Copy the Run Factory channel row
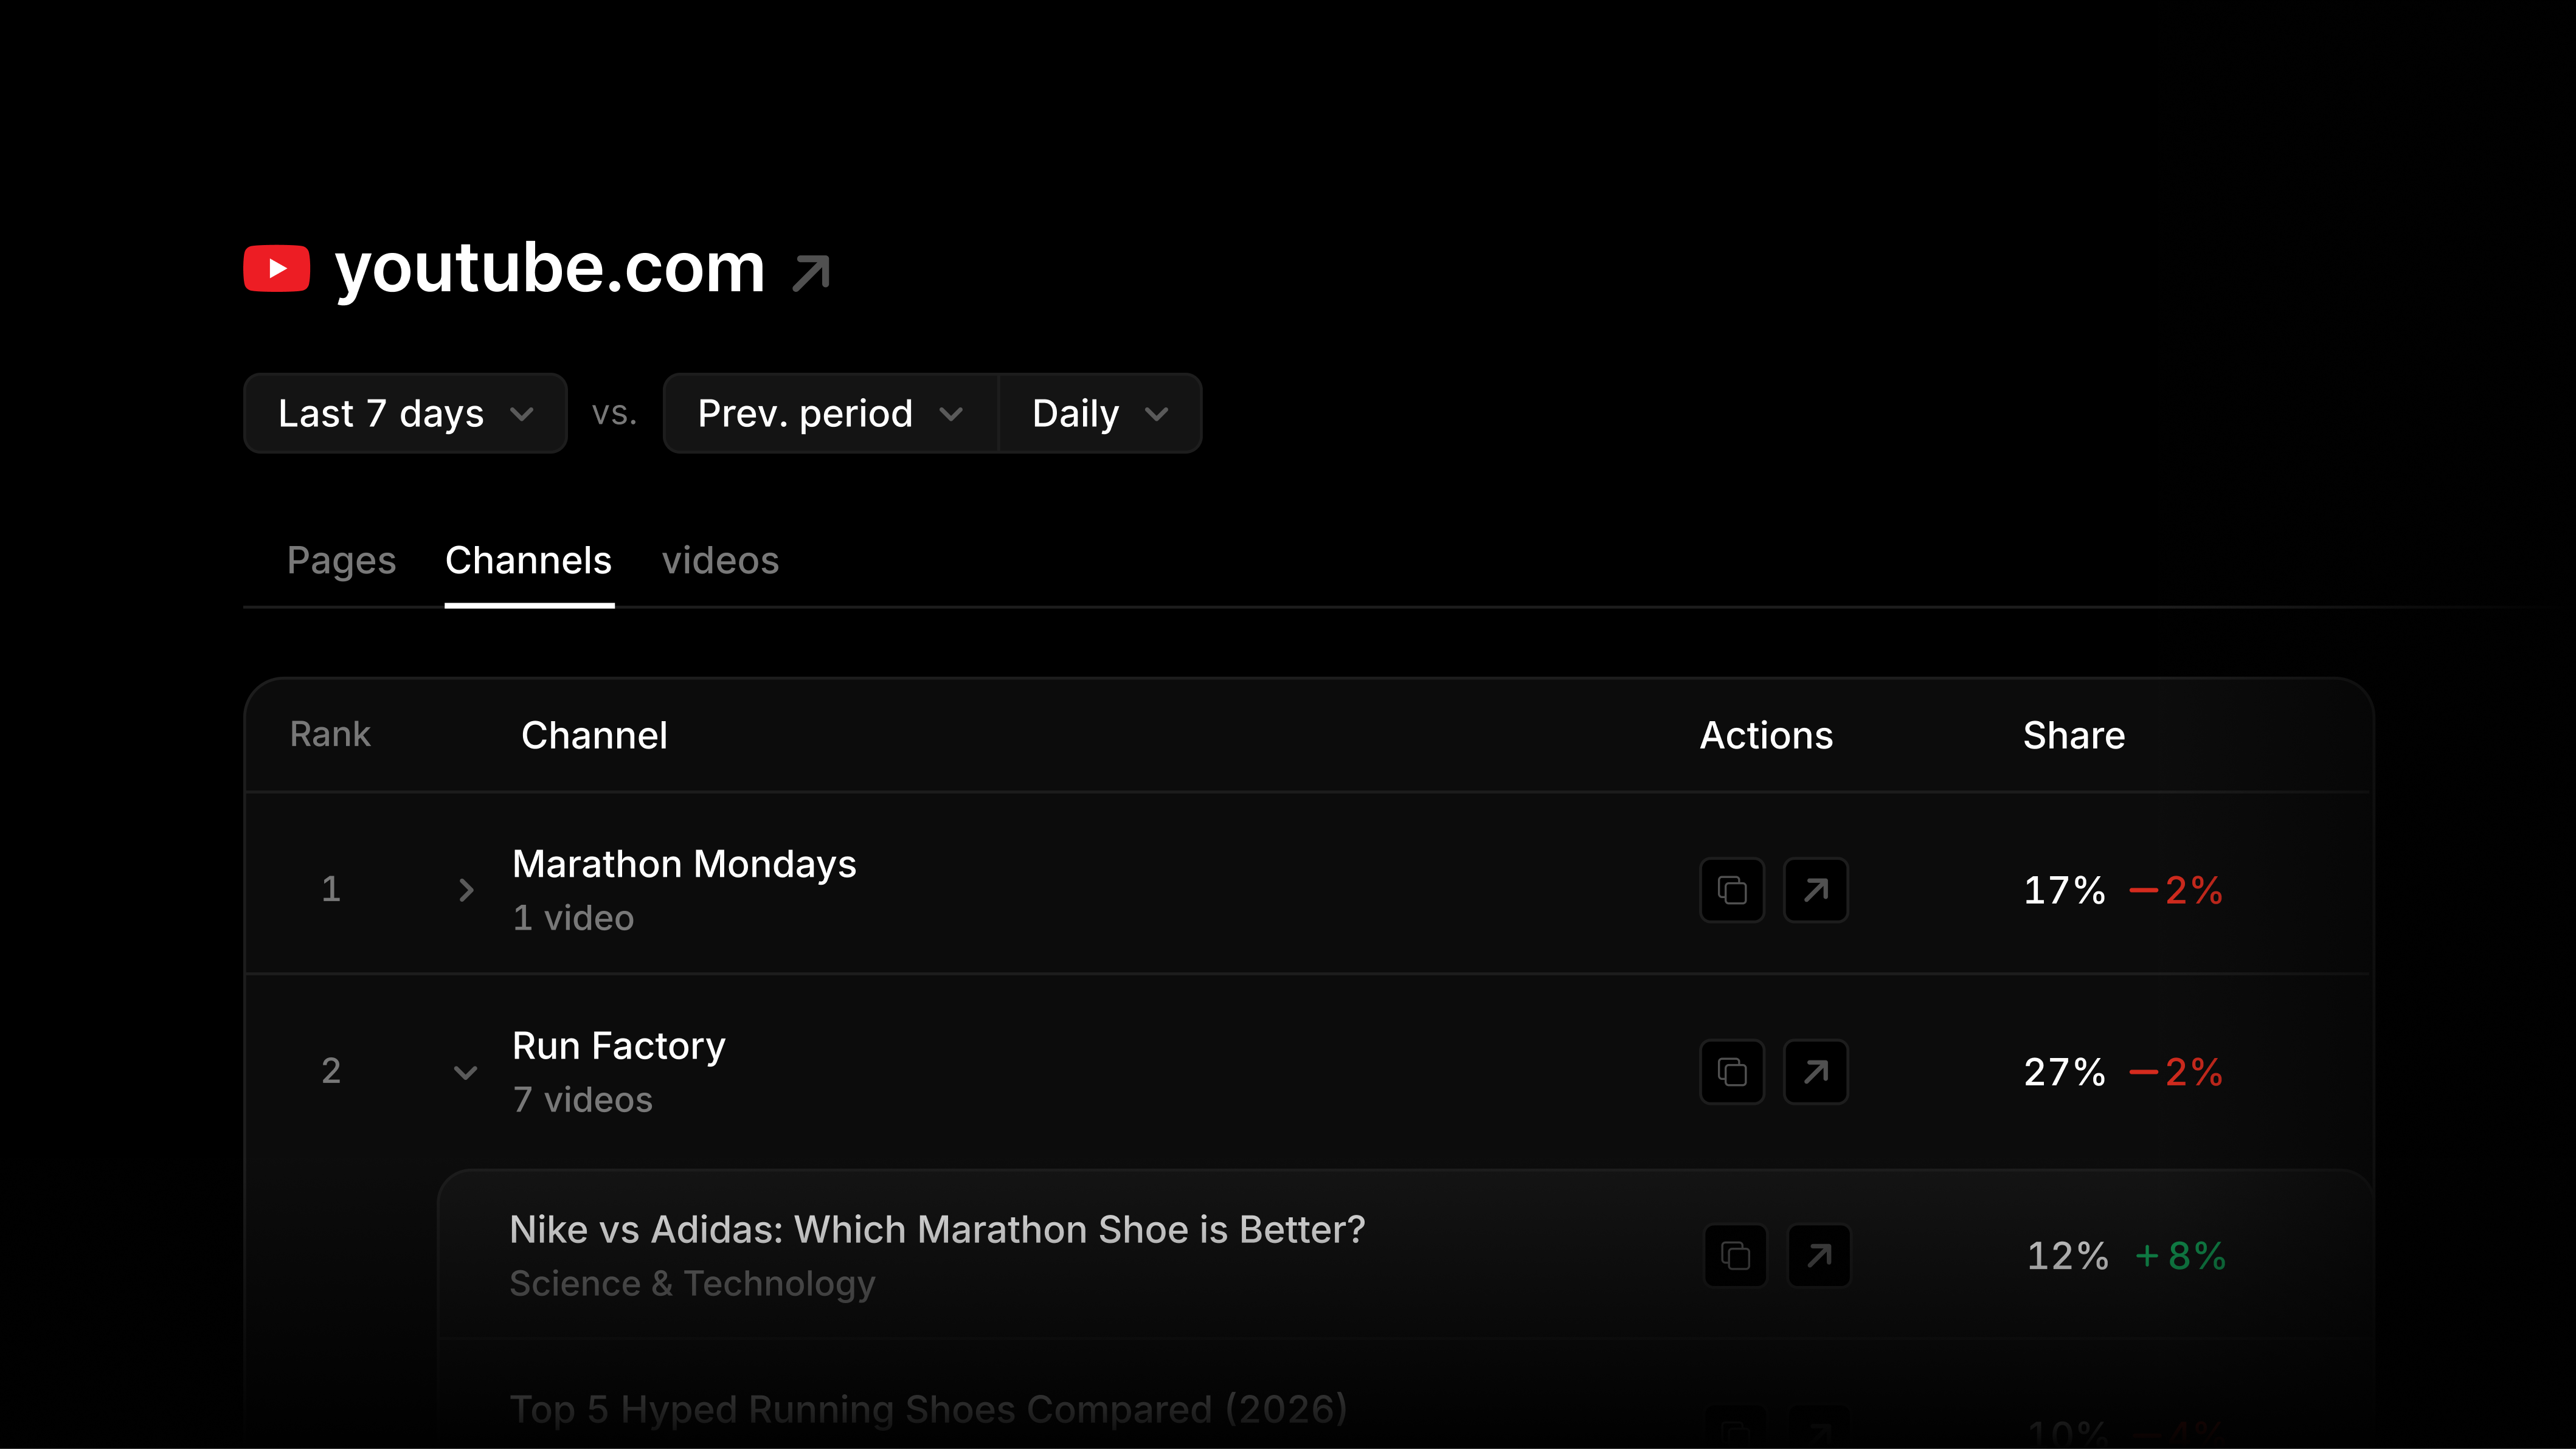 [1732, 1072]
